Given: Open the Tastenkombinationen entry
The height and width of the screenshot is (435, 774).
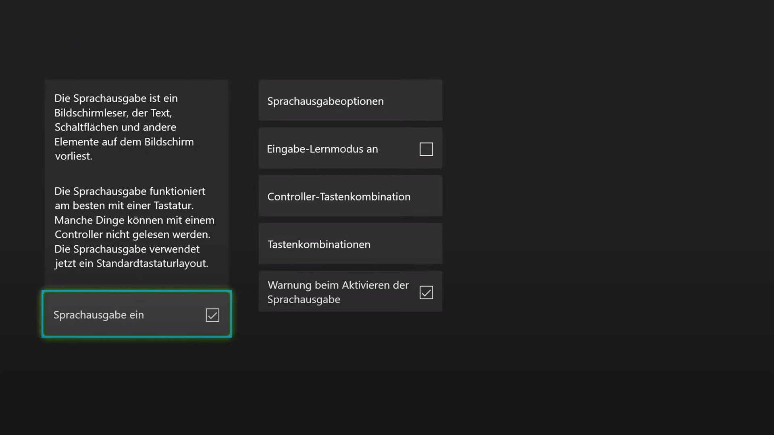Looking at the screenshot, I should (350, 244).
